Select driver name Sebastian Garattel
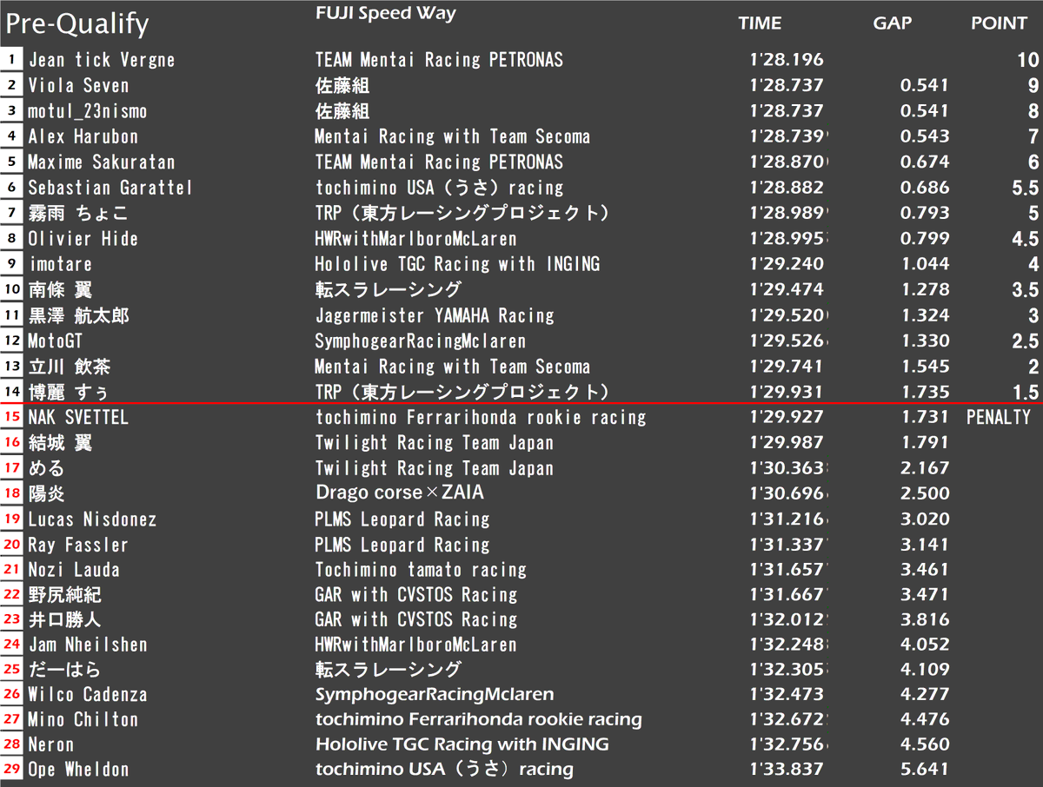The width and height of the screenshot is (1043, 787). 110,188
